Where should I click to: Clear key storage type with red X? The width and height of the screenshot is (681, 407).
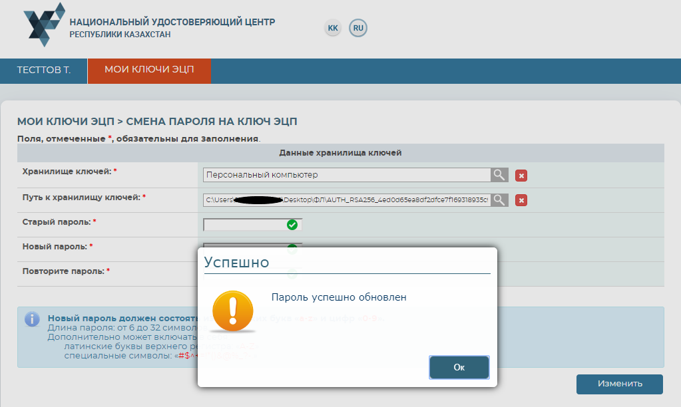[x=521, y=176]
